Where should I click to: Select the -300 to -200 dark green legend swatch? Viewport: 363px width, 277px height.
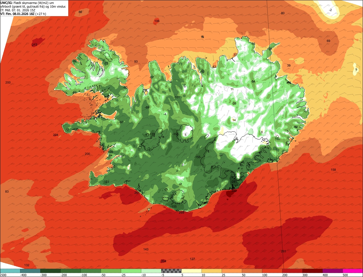click(50, 271)
